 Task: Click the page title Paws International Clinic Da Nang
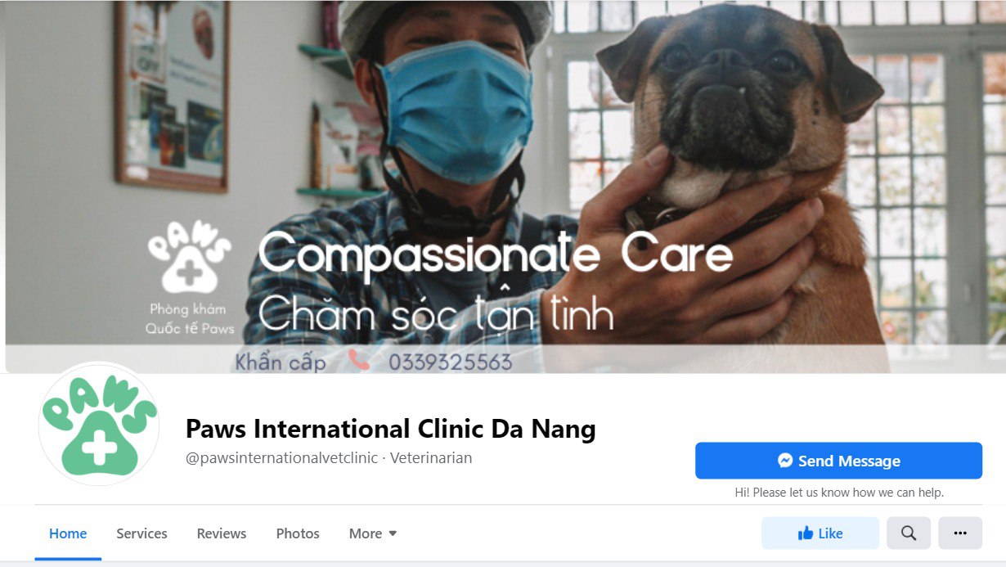point(391,429)
